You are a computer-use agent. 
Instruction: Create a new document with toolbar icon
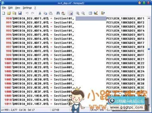(4, 13)
